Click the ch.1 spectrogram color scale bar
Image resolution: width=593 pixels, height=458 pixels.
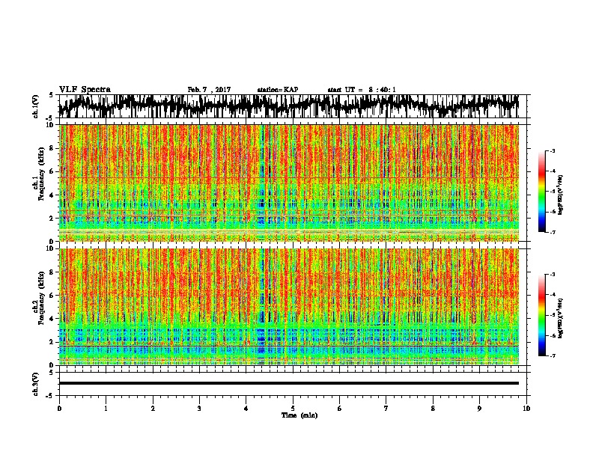pos(542,192)
